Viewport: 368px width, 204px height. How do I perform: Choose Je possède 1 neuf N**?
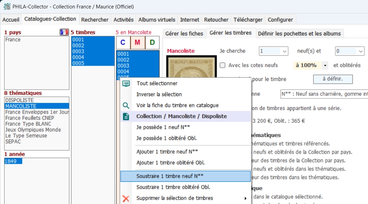[185, 127]
